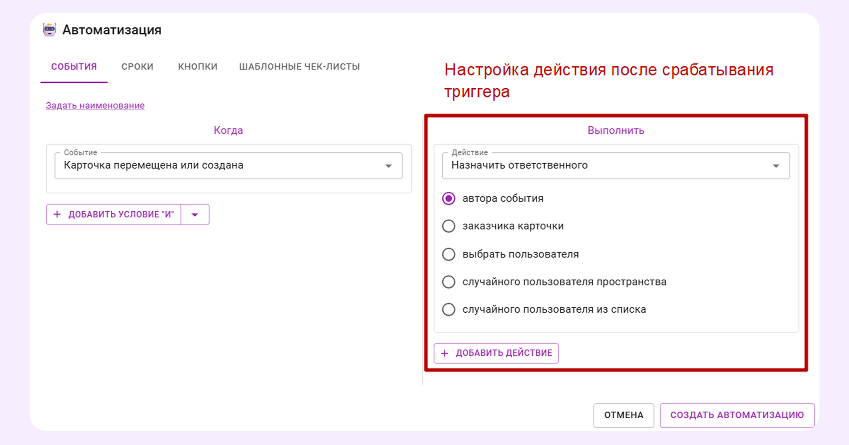The height and width of the screenshot is (445, 849).
Task: Switch to ШАБЛОННЫЕ ЧЕК-ЛИСТЫ tab
Action: click(300, 66)
